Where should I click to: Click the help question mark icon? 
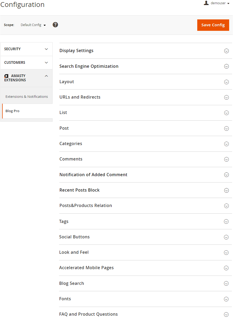pyautogui.click(x=55, y=25)
